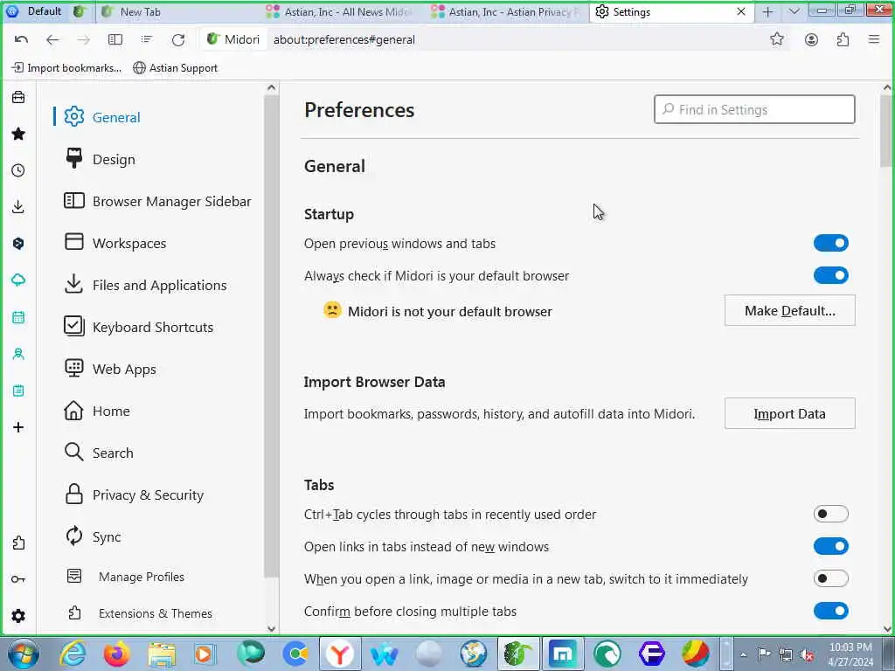Image resolution: width=895 pixels, height=671 pixels.
Task: Open passwords key icon in left sidebar
Action: [x=18, y=579]
